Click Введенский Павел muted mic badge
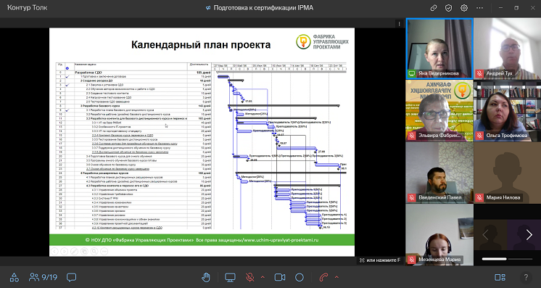The width and height of the screenshot is (541, 288). [412, 197]
